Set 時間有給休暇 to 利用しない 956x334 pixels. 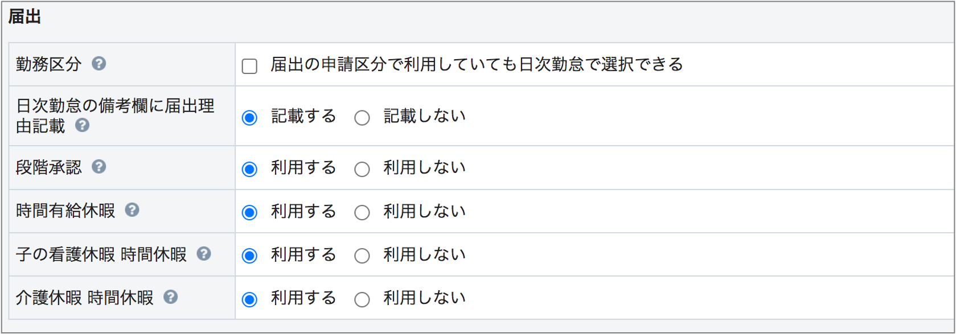tap(362, 213)
